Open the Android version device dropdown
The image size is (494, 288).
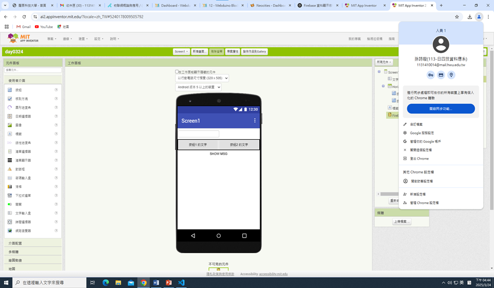(198, 87)
